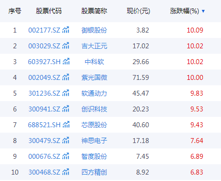Select price value 3.82
The height and width of the screenshot is (181, 221).
(143, 30)
